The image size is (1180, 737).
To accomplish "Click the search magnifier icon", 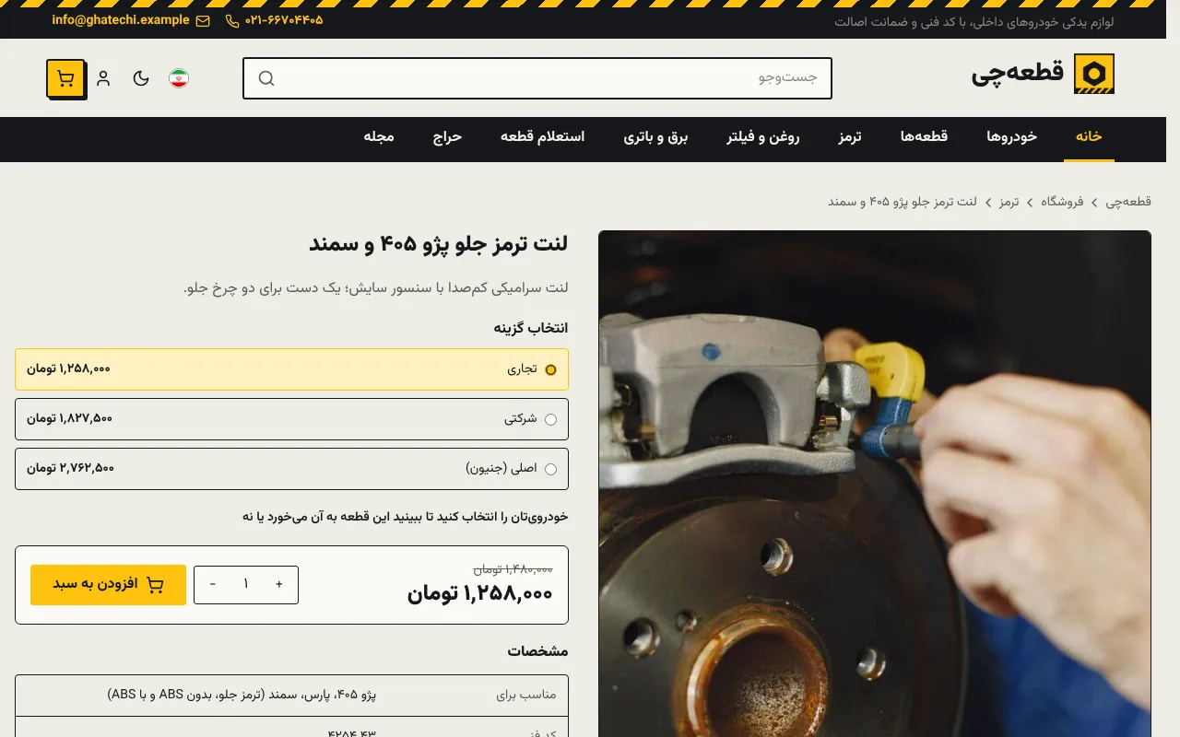I will tap(266, 78).
